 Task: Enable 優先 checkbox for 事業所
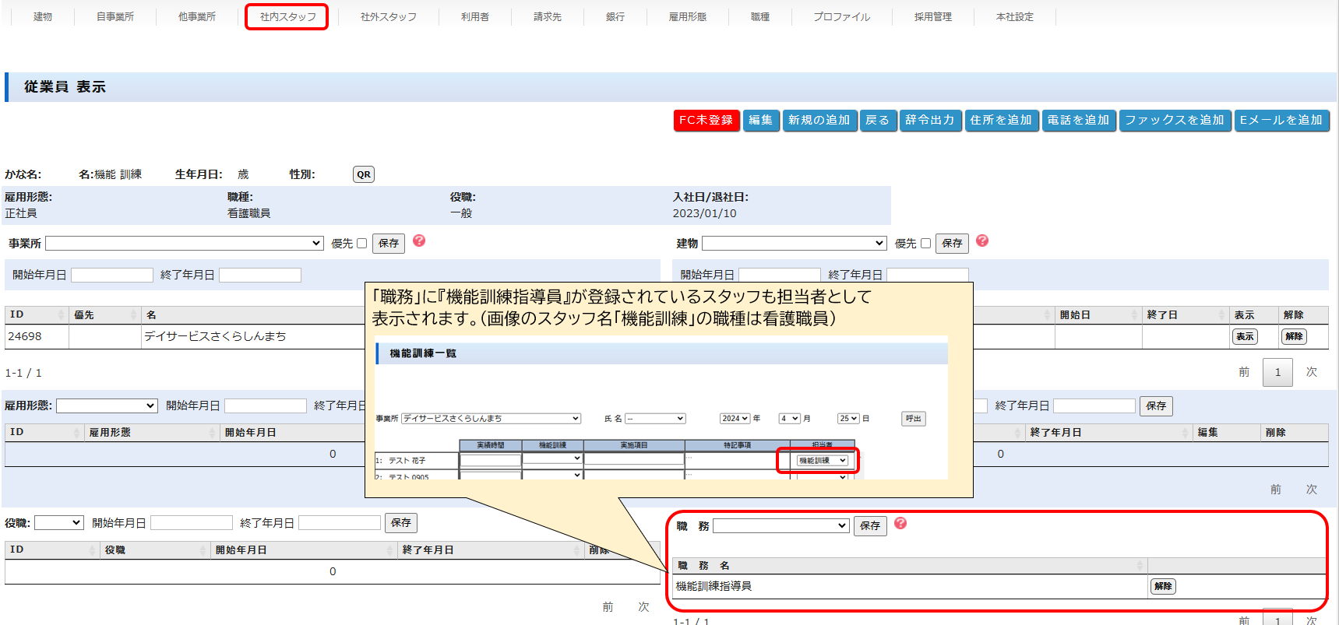(361, 244)
